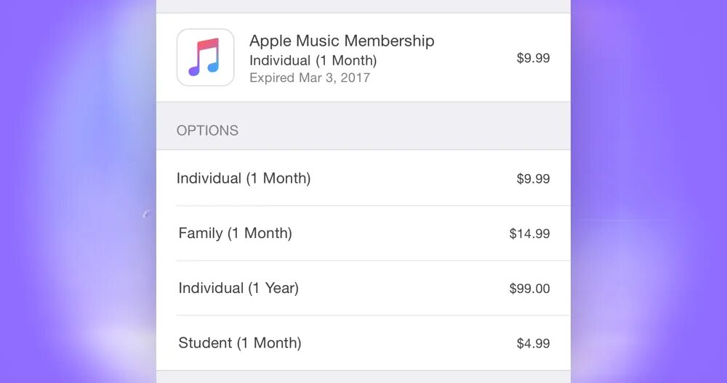Tap the gray strip above the membership card
The width and height of the screenshot is (727, 383).
click(363, 6)
